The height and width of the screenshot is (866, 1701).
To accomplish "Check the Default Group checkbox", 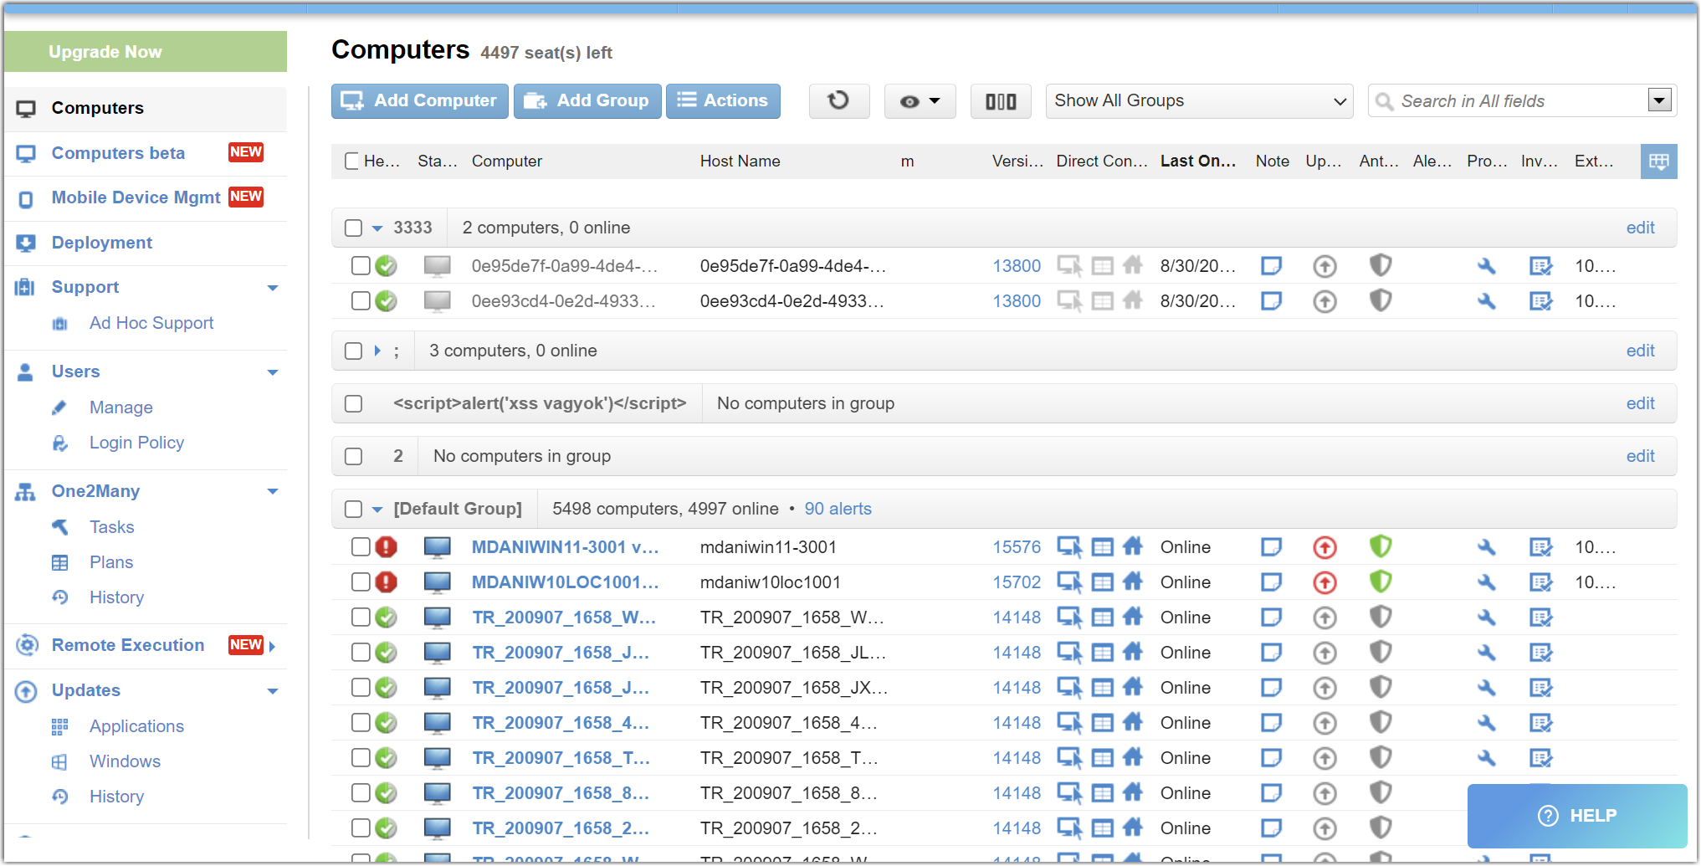I will coord(354,509).
